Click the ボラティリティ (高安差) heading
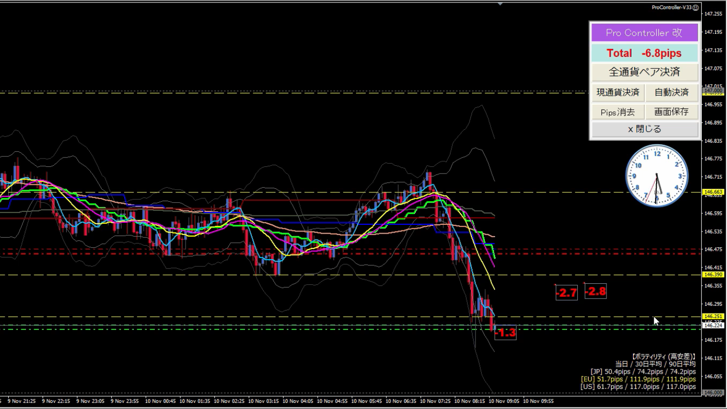This screenshot has width=727, height=409. [664, 356]
